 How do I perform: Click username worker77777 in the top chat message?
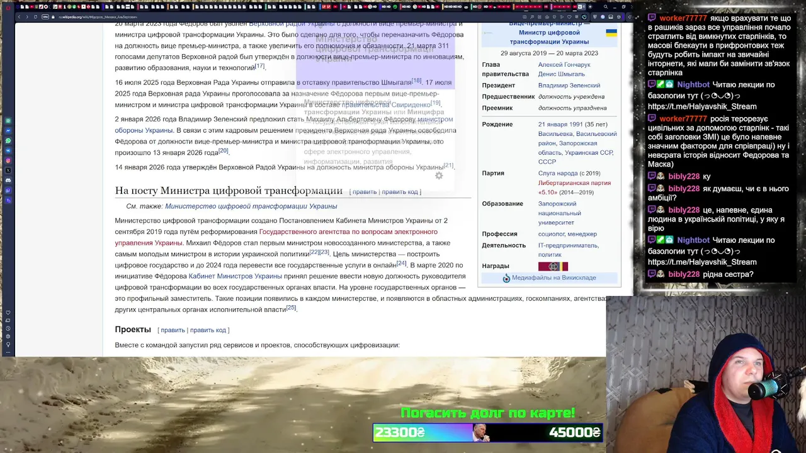pos(683,19)
